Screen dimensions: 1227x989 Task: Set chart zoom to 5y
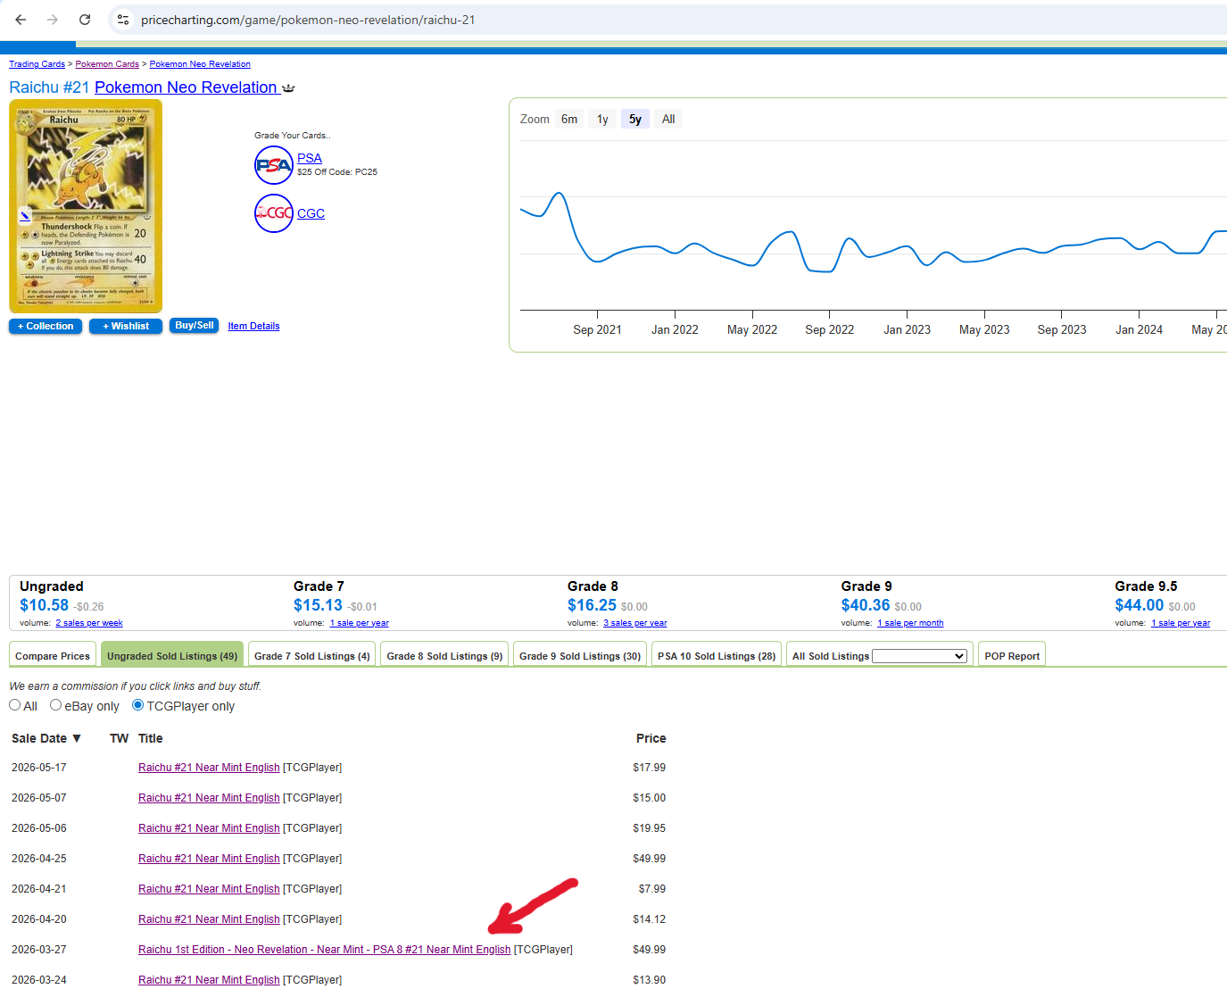click(635, 119)
